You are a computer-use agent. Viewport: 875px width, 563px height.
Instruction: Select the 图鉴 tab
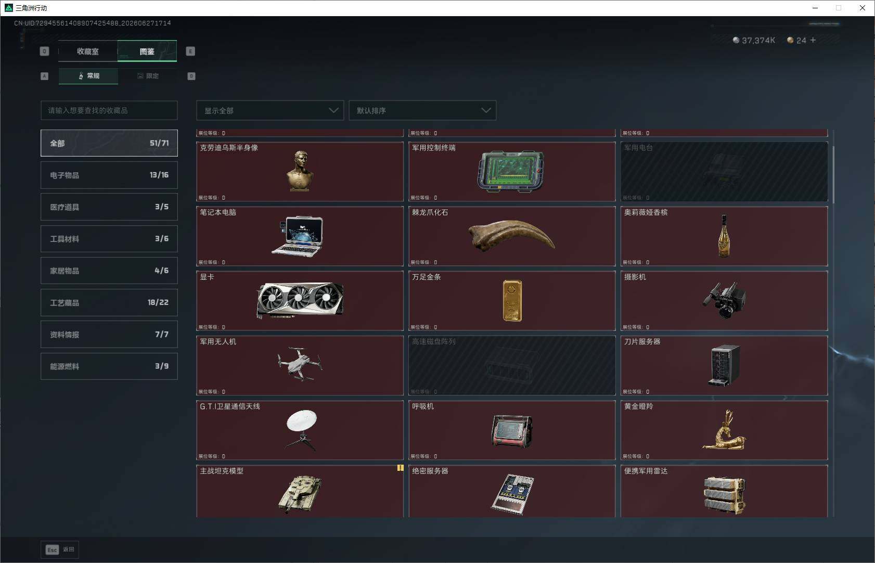[x=147, y=51]
